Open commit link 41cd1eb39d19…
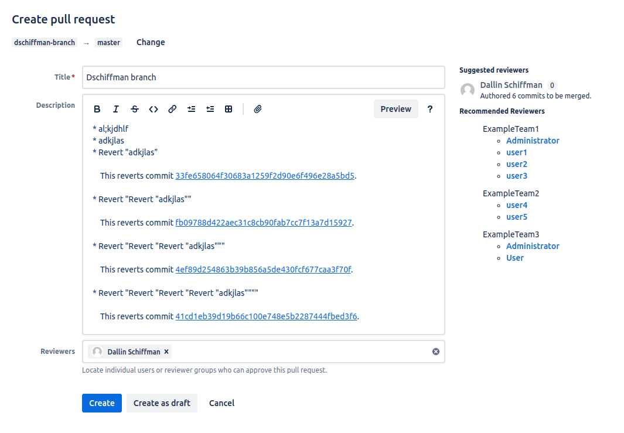624x433 pixels. (266, 317)
